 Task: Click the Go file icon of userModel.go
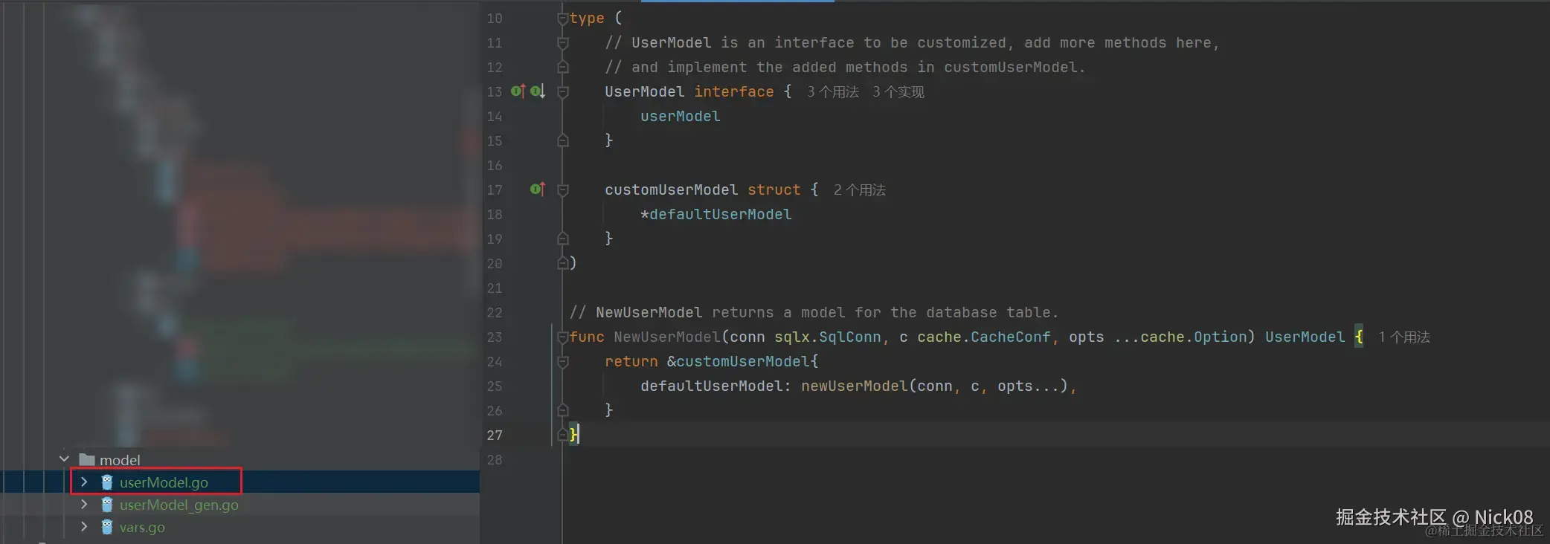point(107,482)
